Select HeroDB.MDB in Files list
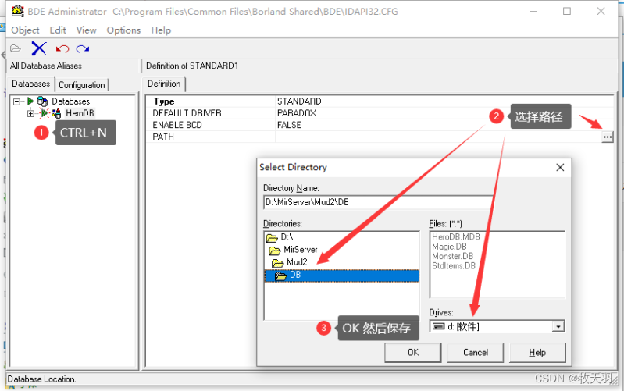624x391 pixels. coord(455,237)
